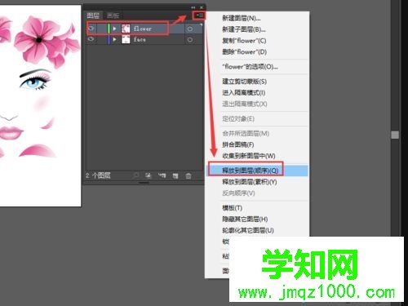Image resolution: width=408 pixels, height=306 pixels.
Task: Collapse the Layers panel with double-arrow icon
Action: coord(193,7)
